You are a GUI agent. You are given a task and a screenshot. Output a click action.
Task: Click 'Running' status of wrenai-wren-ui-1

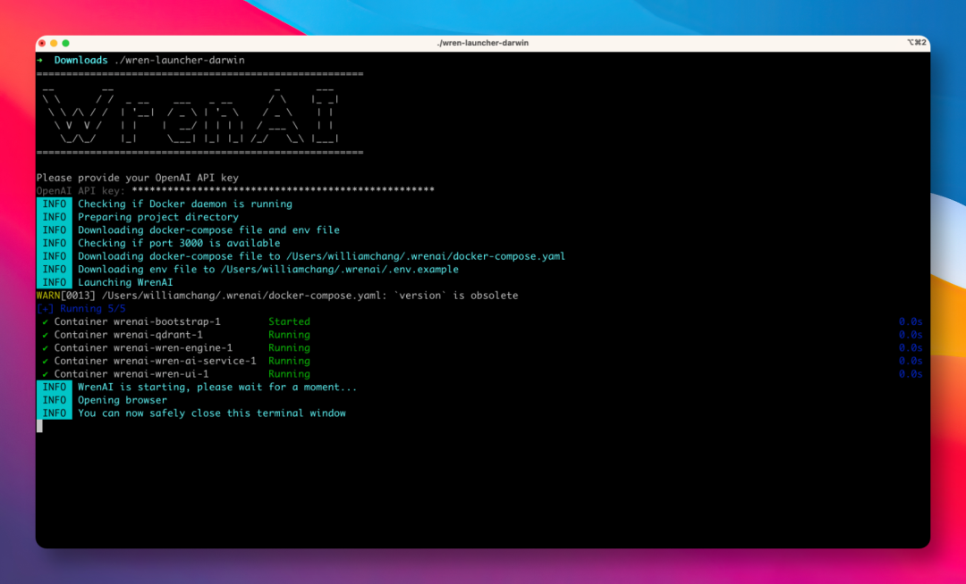289,374
